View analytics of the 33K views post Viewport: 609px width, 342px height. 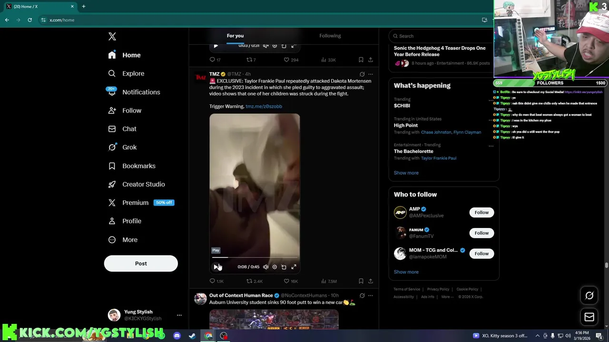328,60
